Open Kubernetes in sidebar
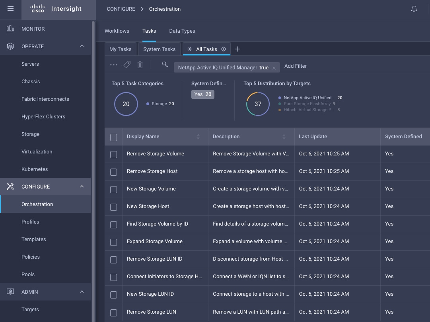The image size is (430, 322). click(35, 169)
